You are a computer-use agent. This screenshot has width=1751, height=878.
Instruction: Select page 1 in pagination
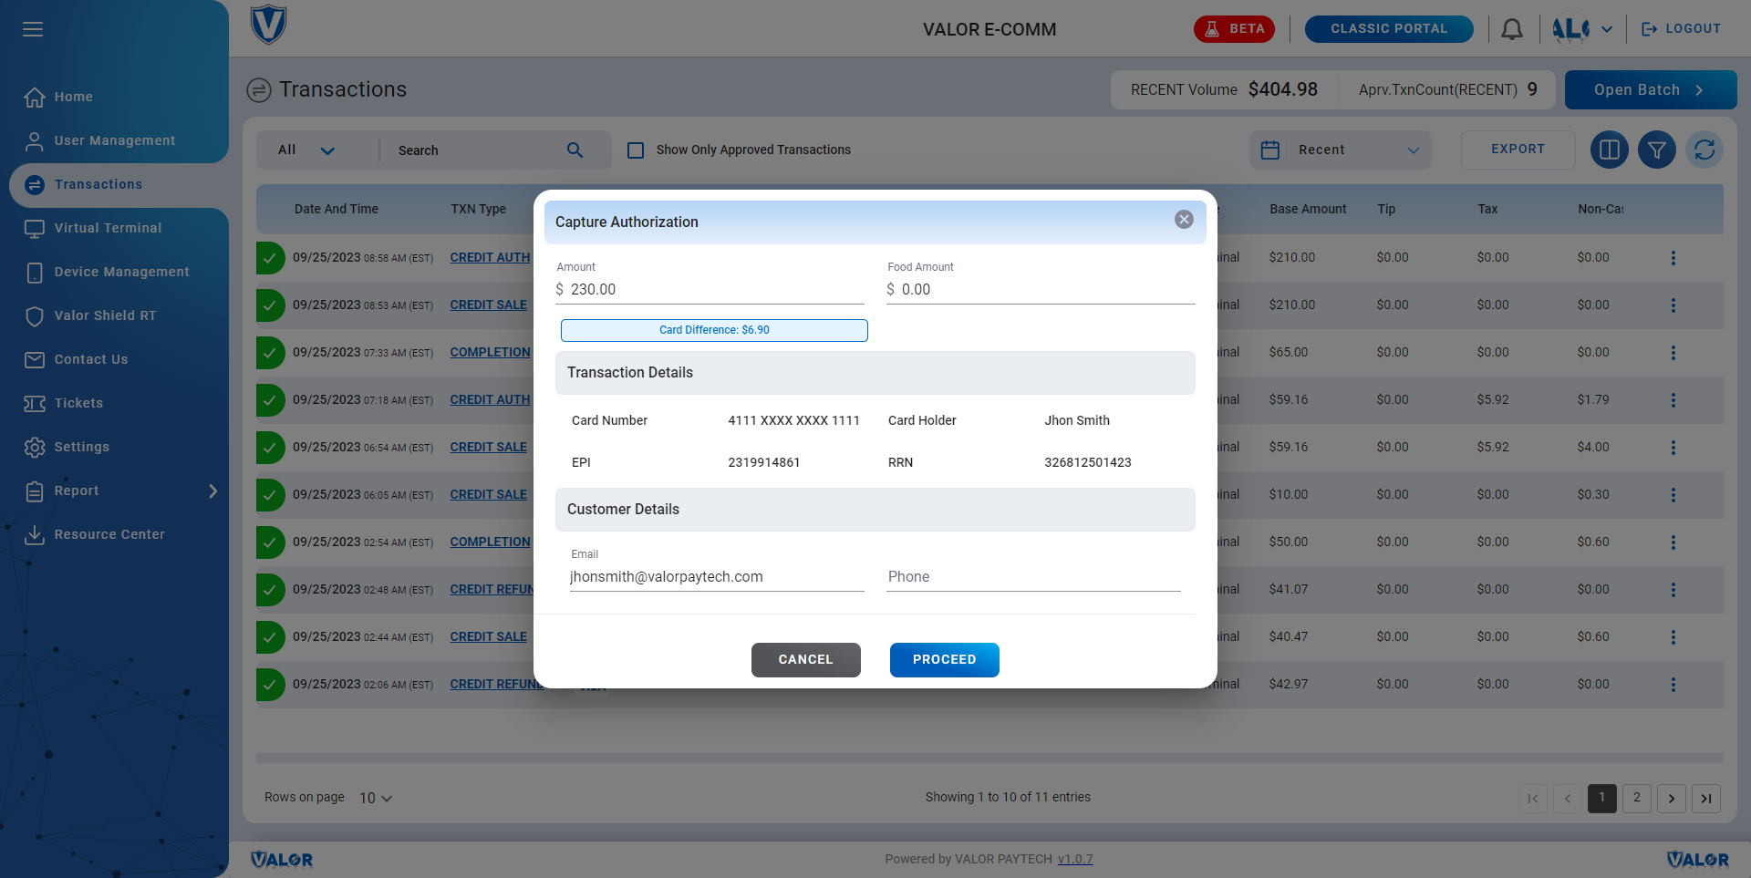1602,799
